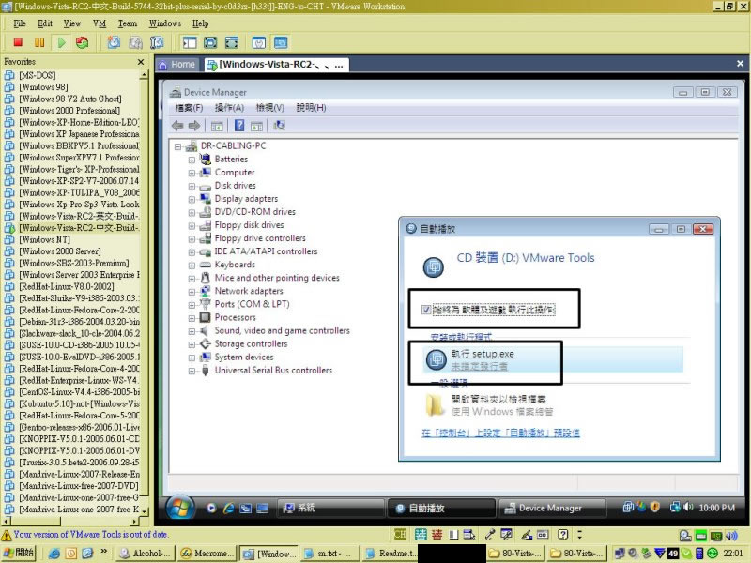751x563 pixels.
Task: Open the VMware File menu
Action: pyautogui.click(x=20, y=23)
